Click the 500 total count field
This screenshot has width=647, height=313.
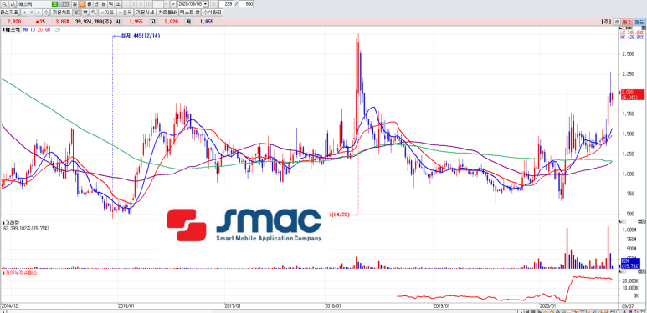point(246,3)
